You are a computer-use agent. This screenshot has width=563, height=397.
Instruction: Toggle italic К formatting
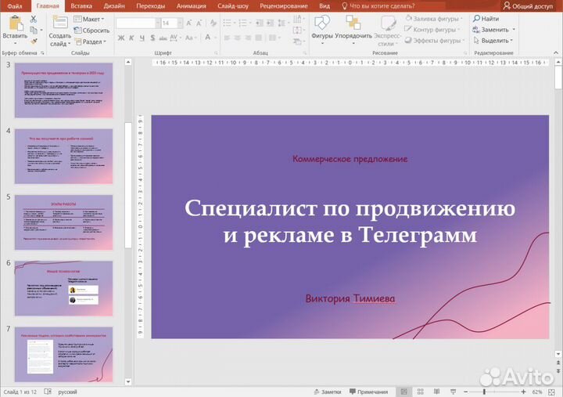[x=131, y=38]
